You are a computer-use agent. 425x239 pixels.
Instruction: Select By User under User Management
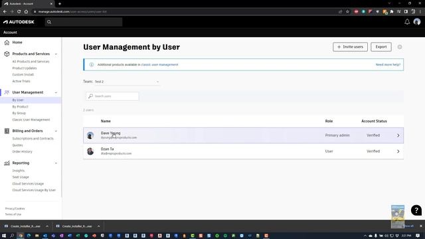(18, 100)
